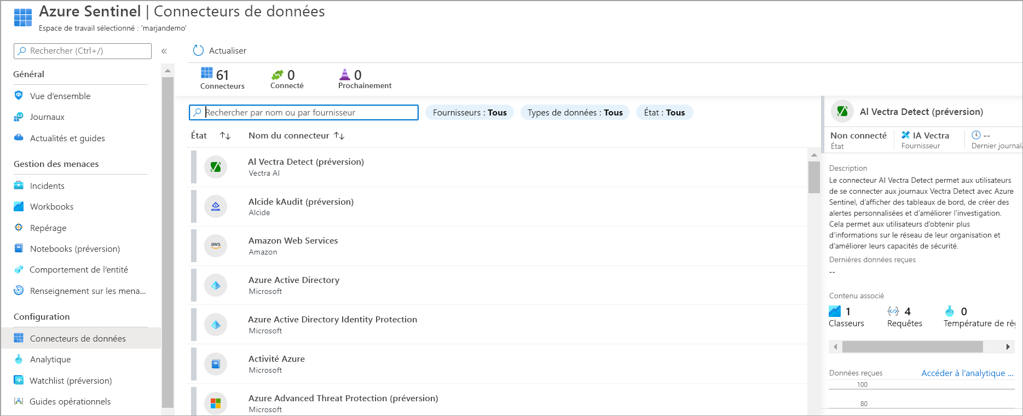Select Connecteurs de données icon in sidebar
This screenshot has width=1023, height=416.
tap(19, 338)
